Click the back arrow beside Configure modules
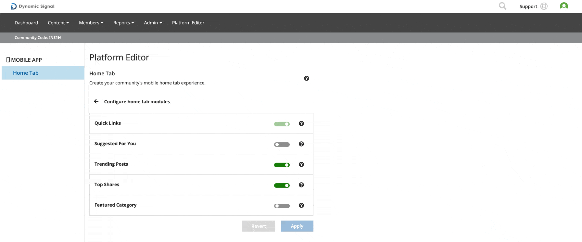The image size is (582, 242). (96, 101)
